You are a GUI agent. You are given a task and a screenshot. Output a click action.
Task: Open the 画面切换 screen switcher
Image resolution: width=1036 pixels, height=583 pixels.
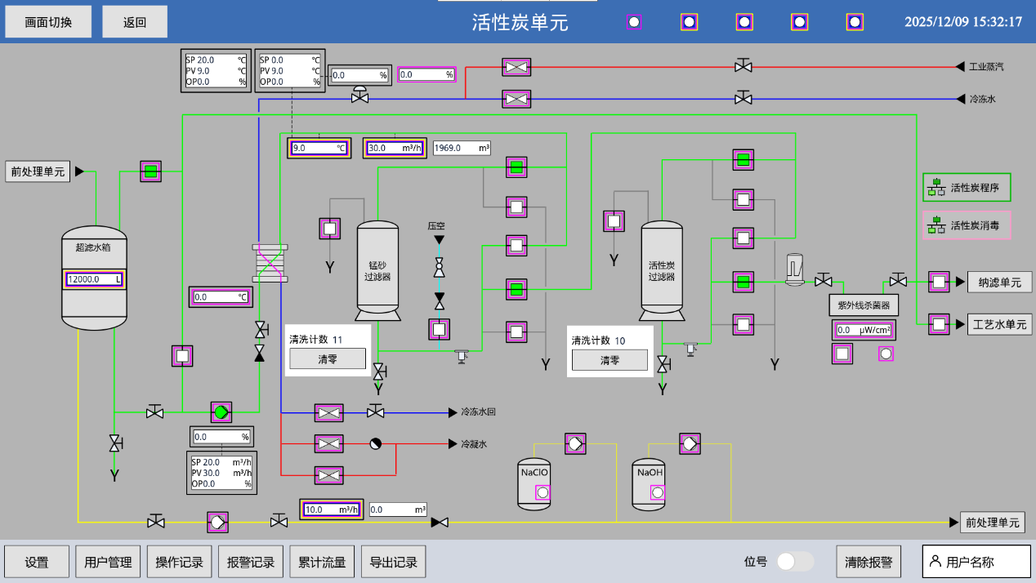[48, 22]
